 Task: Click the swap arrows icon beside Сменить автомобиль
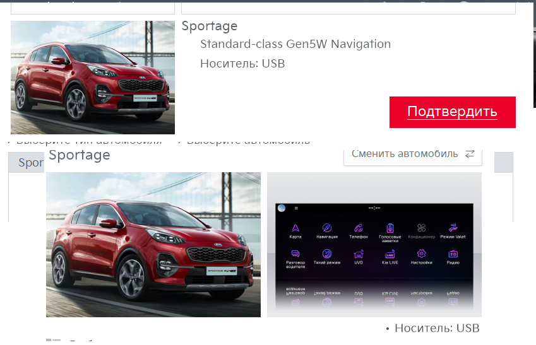tap(470, 154)
